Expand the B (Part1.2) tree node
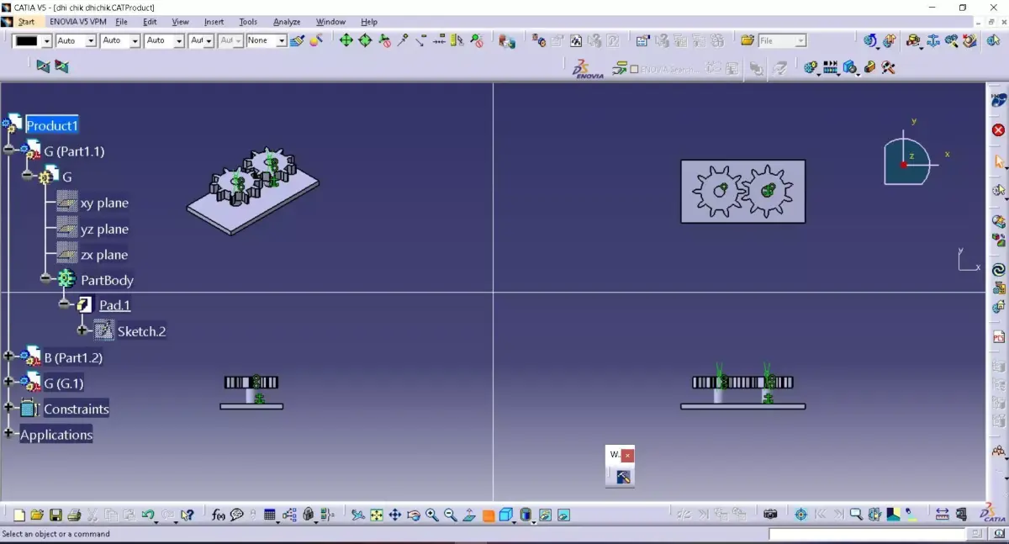Screen dimensions: 1009x544 tap(8, 357)
